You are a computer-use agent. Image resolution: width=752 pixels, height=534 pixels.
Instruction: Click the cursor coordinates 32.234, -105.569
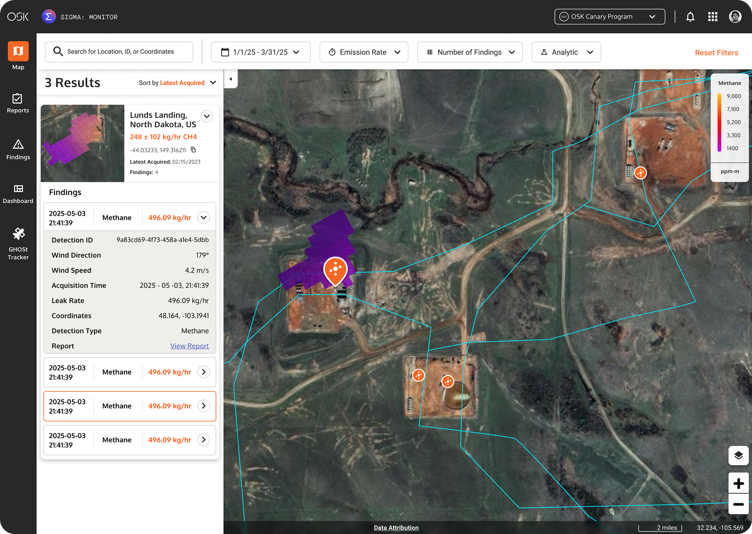click(720, 528)
